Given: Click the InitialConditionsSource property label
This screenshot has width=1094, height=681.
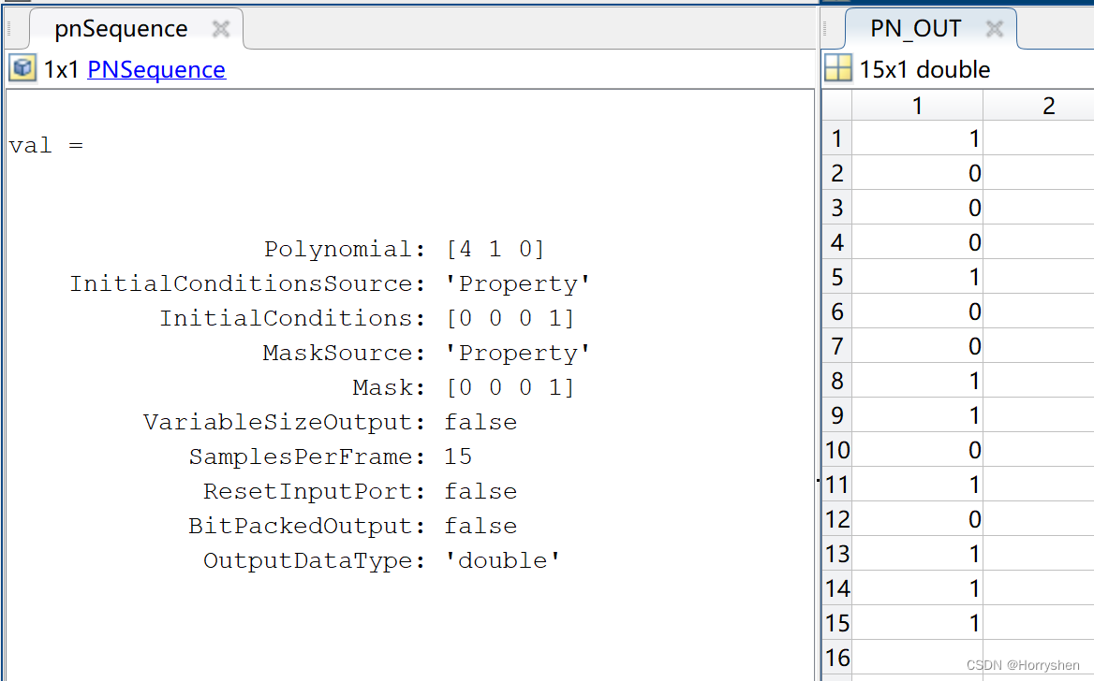Looking at the screenshot, I should 247,283.
